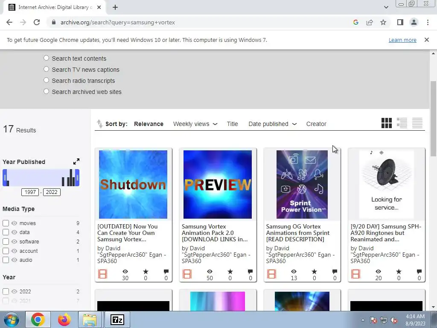The image size is (437, 328).
Task: Open the Chrome profile avatar
Action: 414,22
